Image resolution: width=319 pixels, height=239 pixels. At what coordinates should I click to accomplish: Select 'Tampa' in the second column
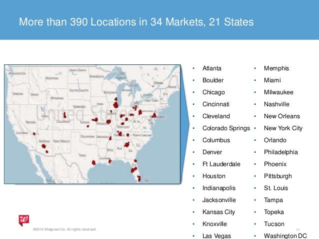point(273,200)
